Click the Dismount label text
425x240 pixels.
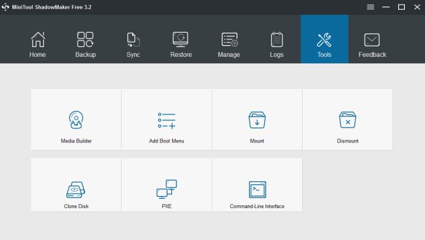[x=347, y=141]
